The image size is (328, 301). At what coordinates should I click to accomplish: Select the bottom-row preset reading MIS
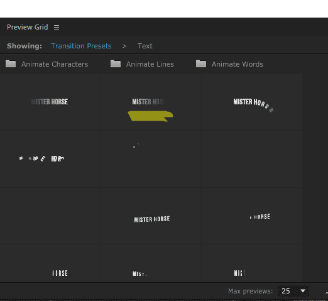[252, 263]
